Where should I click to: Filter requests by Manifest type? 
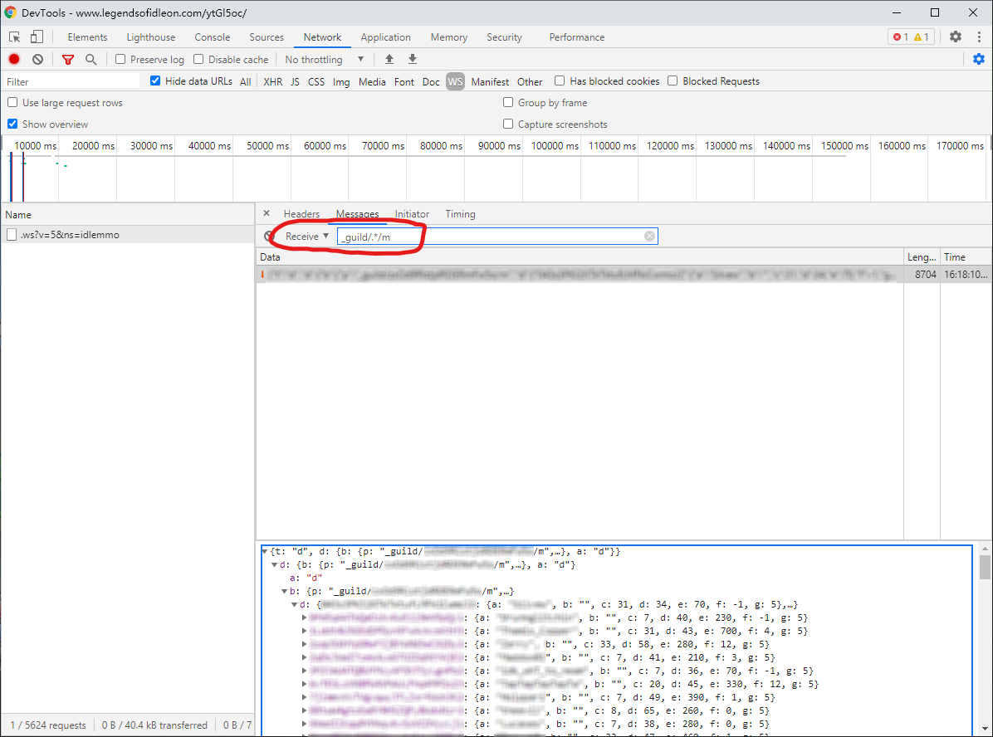490,81
